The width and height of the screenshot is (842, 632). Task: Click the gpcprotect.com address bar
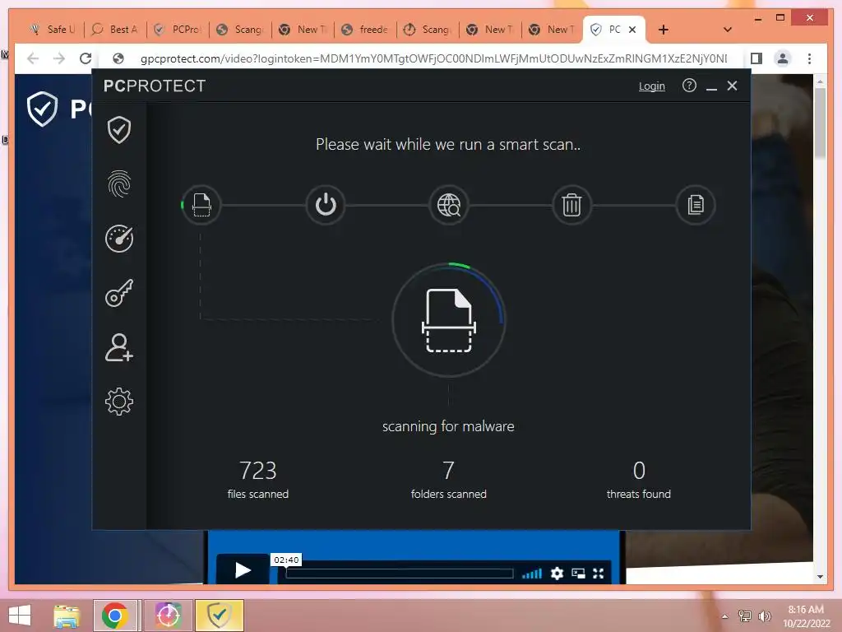tap(433, 58)
